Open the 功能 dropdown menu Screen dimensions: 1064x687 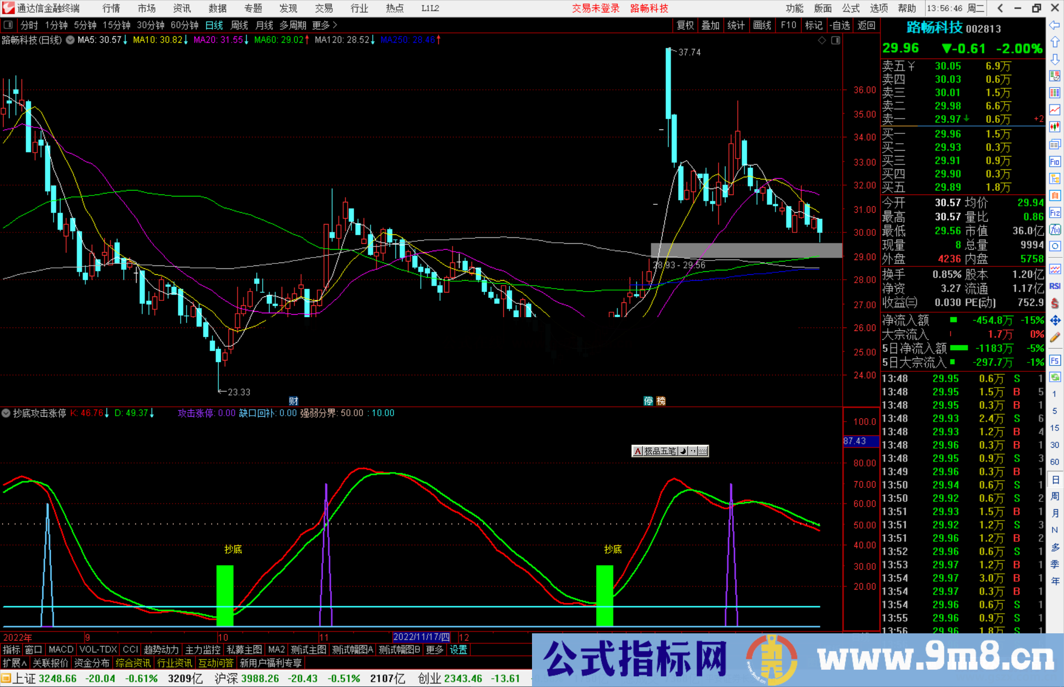click(794, 8)
